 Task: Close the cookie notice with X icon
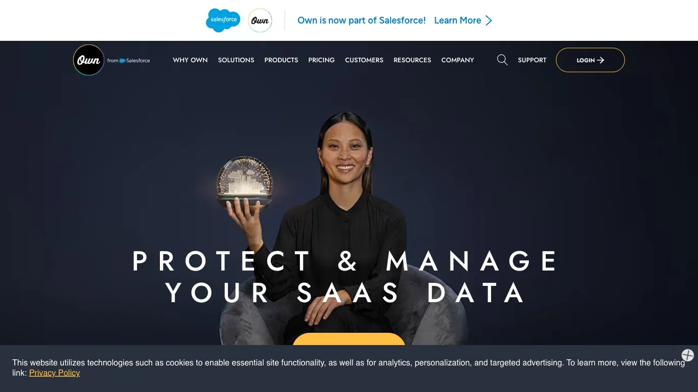click(x=688, y=355)
